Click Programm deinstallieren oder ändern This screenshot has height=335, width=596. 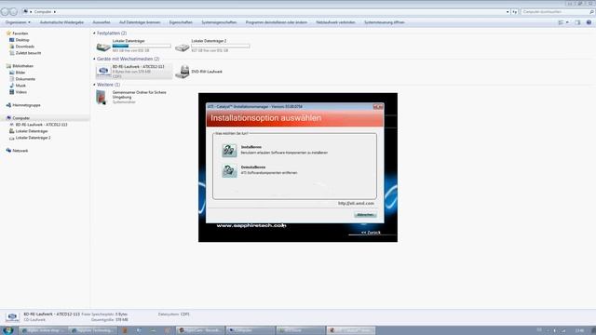point(277,22)
